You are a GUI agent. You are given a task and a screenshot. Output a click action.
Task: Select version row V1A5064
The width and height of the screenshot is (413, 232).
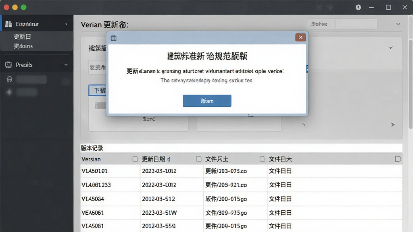pyautogui.click(x=241, y=199)
